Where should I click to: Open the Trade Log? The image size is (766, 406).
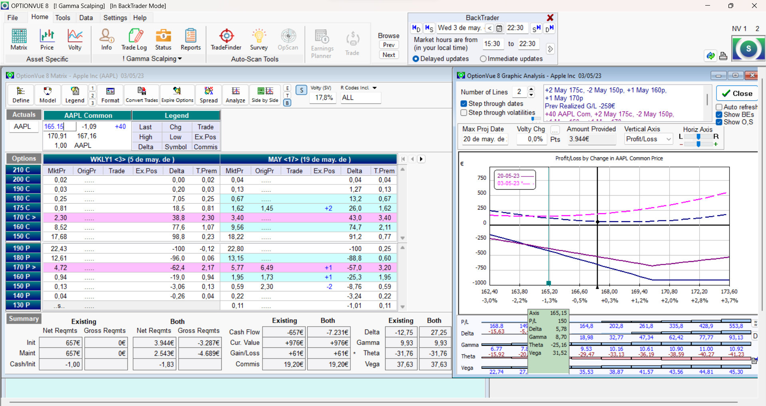pyautogui.click(x=134, y=40)
